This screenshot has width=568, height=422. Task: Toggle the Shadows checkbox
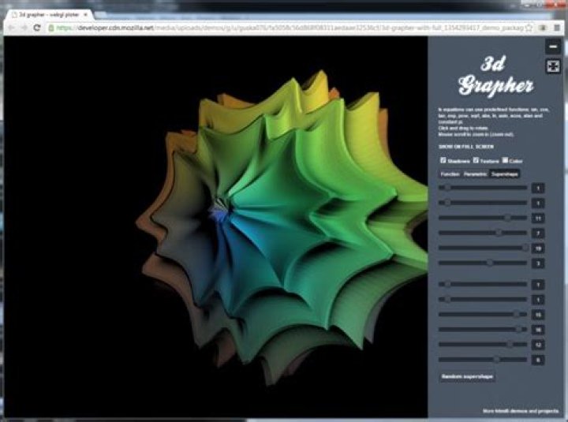[x=443, y=160]
